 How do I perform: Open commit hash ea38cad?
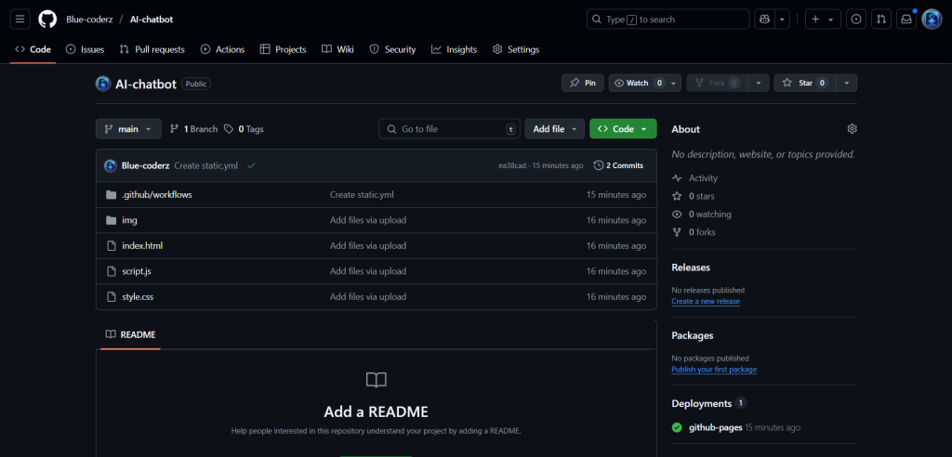point(514,165)
